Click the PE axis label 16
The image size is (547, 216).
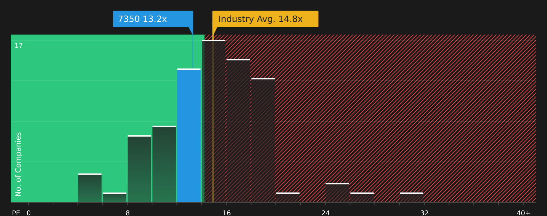coord(226,213)
